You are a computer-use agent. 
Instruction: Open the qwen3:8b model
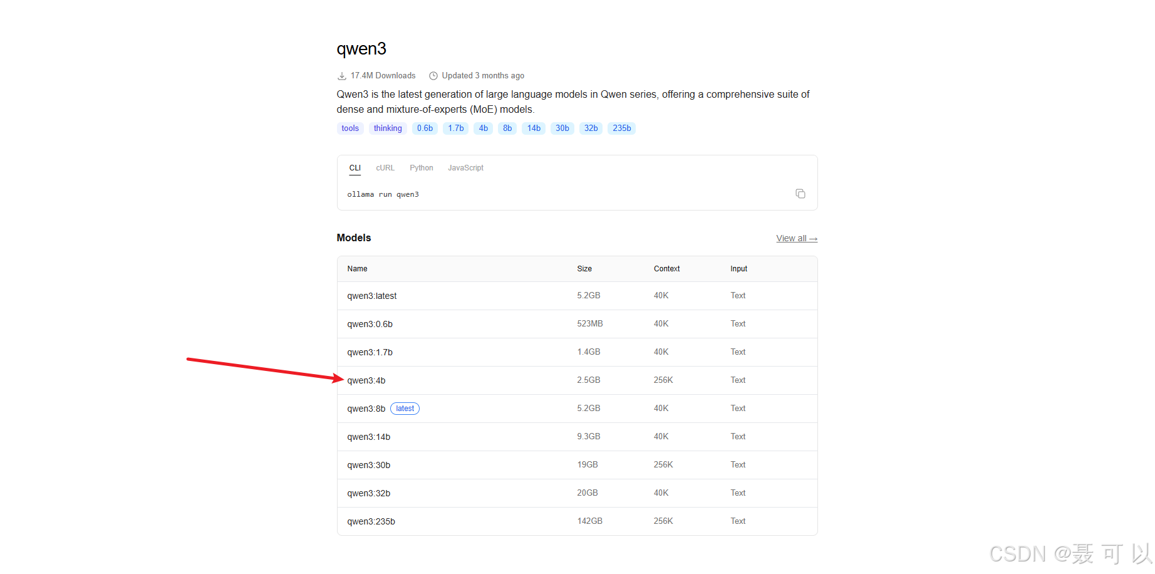pyautogui.click(x=366, y=409)
